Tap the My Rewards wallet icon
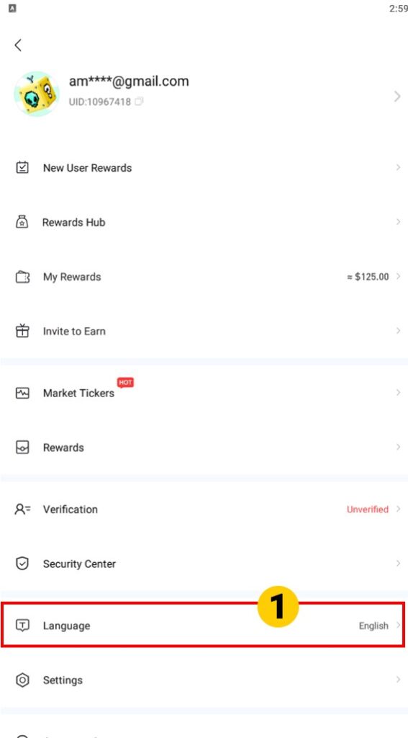The image size is (408, 738). point(22,277)
